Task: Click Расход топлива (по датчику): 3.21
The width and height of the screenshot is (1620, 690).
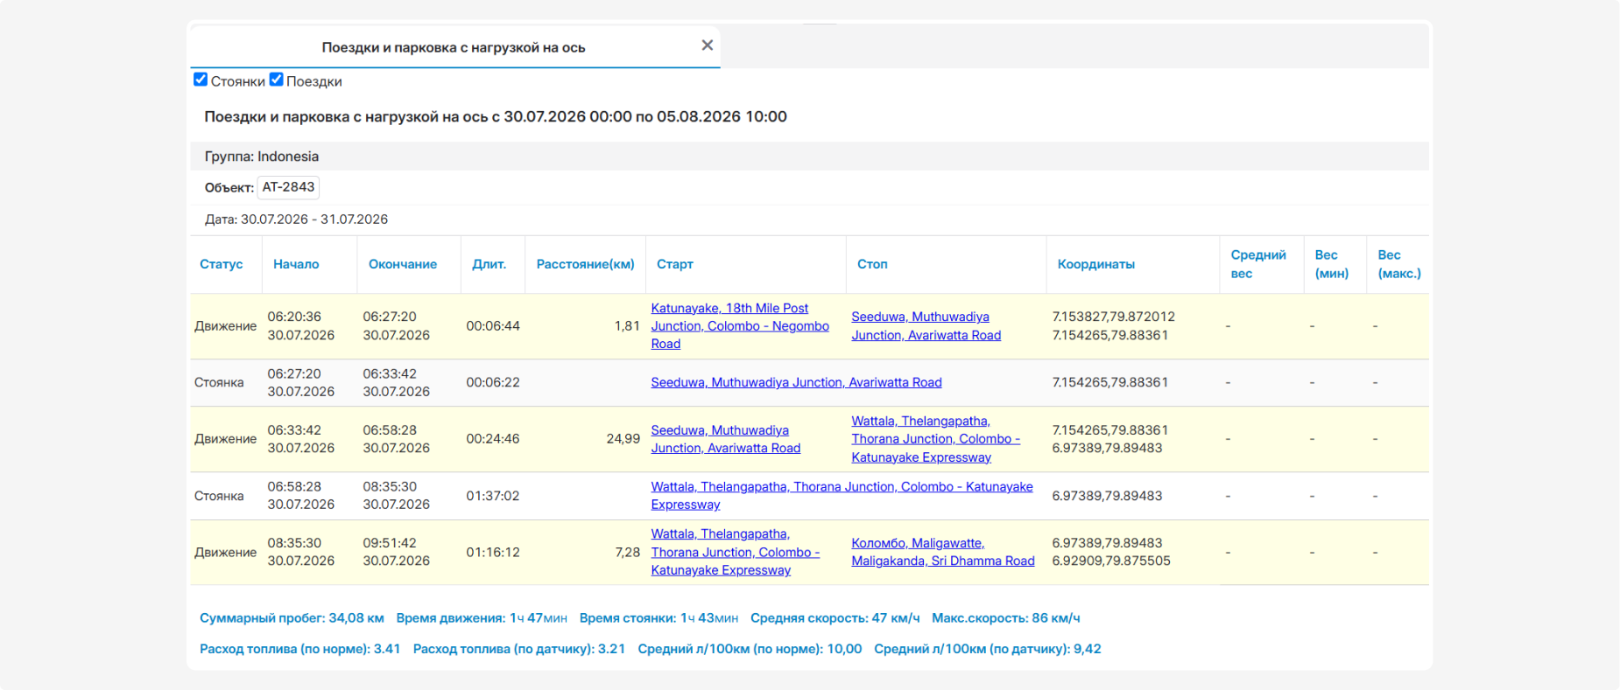Action: pos(519,649)
